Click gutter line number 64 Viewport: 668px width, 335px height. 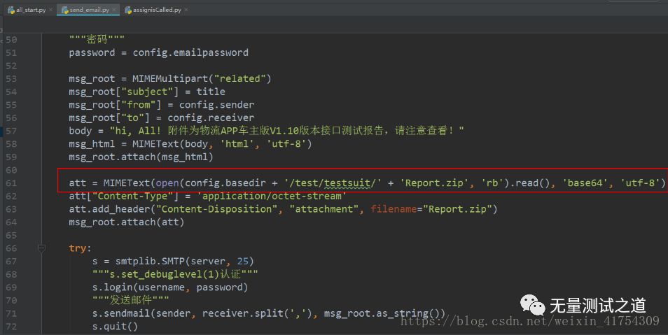[11, 222]
